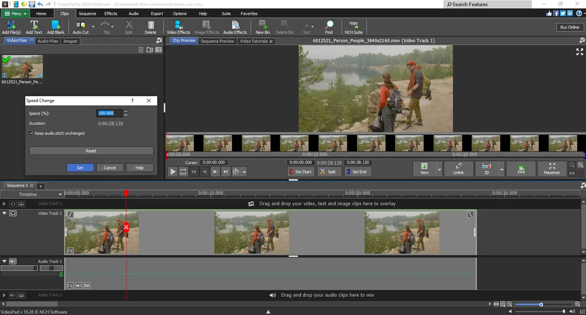Click the Unlink icon button
The height and width of the screenshot is (315, 586).
coord(459,169)
